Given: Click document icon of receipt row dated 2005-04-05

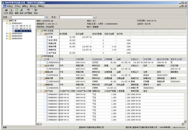Looking at the screenshot, I should tap(47, 88).
